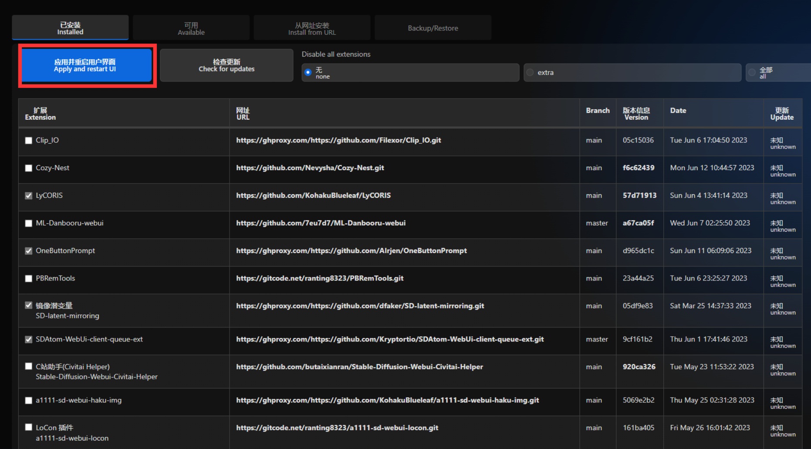Enable the ML-Danbooru-webui checkbox

(x=29, y=223)
